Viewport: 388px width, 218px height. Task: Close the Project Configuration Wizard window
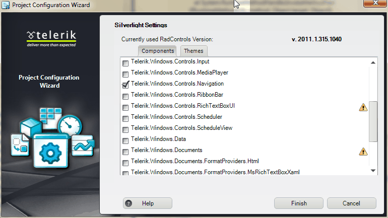click(375, 3)
